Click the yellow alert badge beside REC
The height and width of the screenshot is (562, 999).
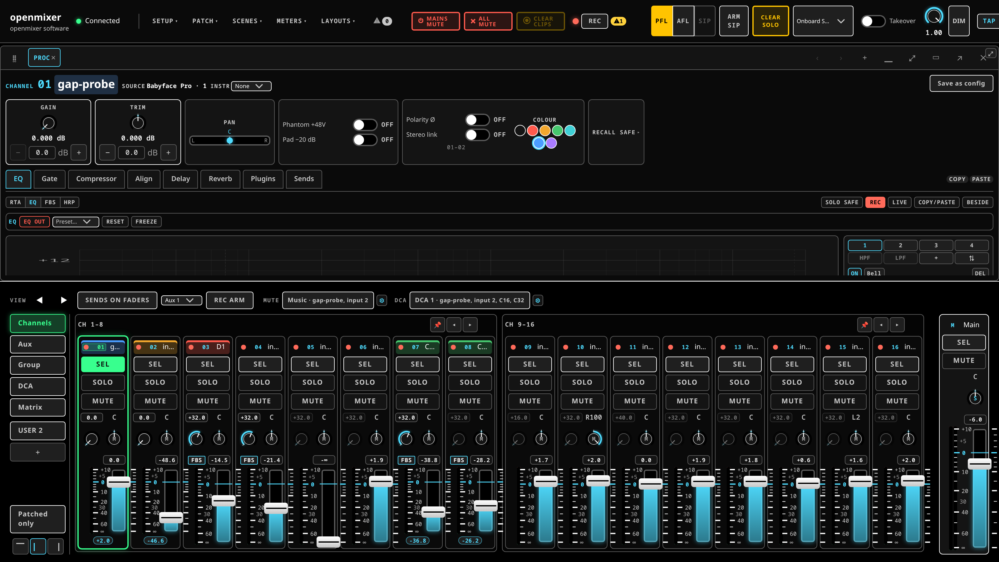[x=618, y=21]
